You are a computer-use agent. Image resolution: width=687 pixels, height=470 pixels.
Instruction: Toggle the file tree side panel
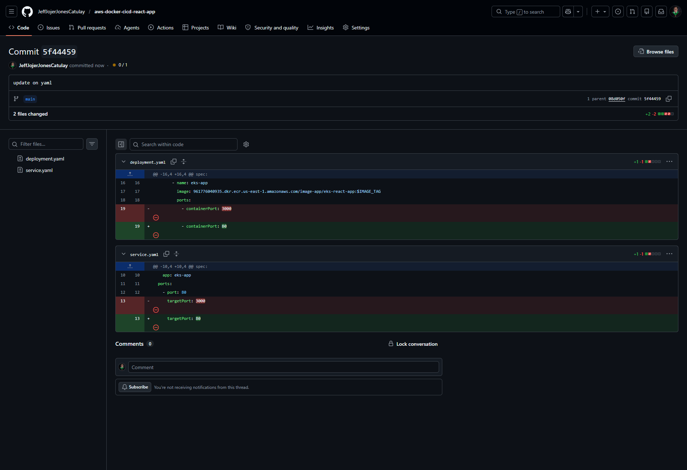pos(121,144)
